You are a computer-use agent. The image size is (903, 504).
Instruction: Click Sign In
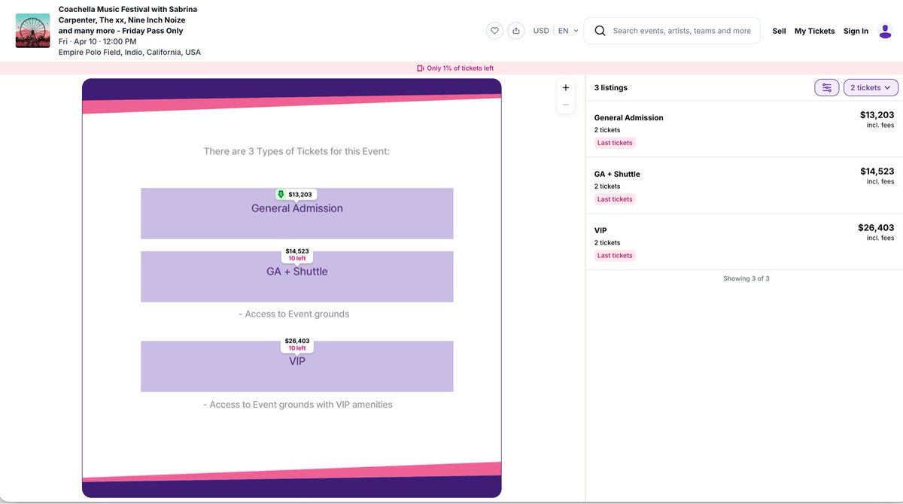pyautogui.click(x=856, y=31)
